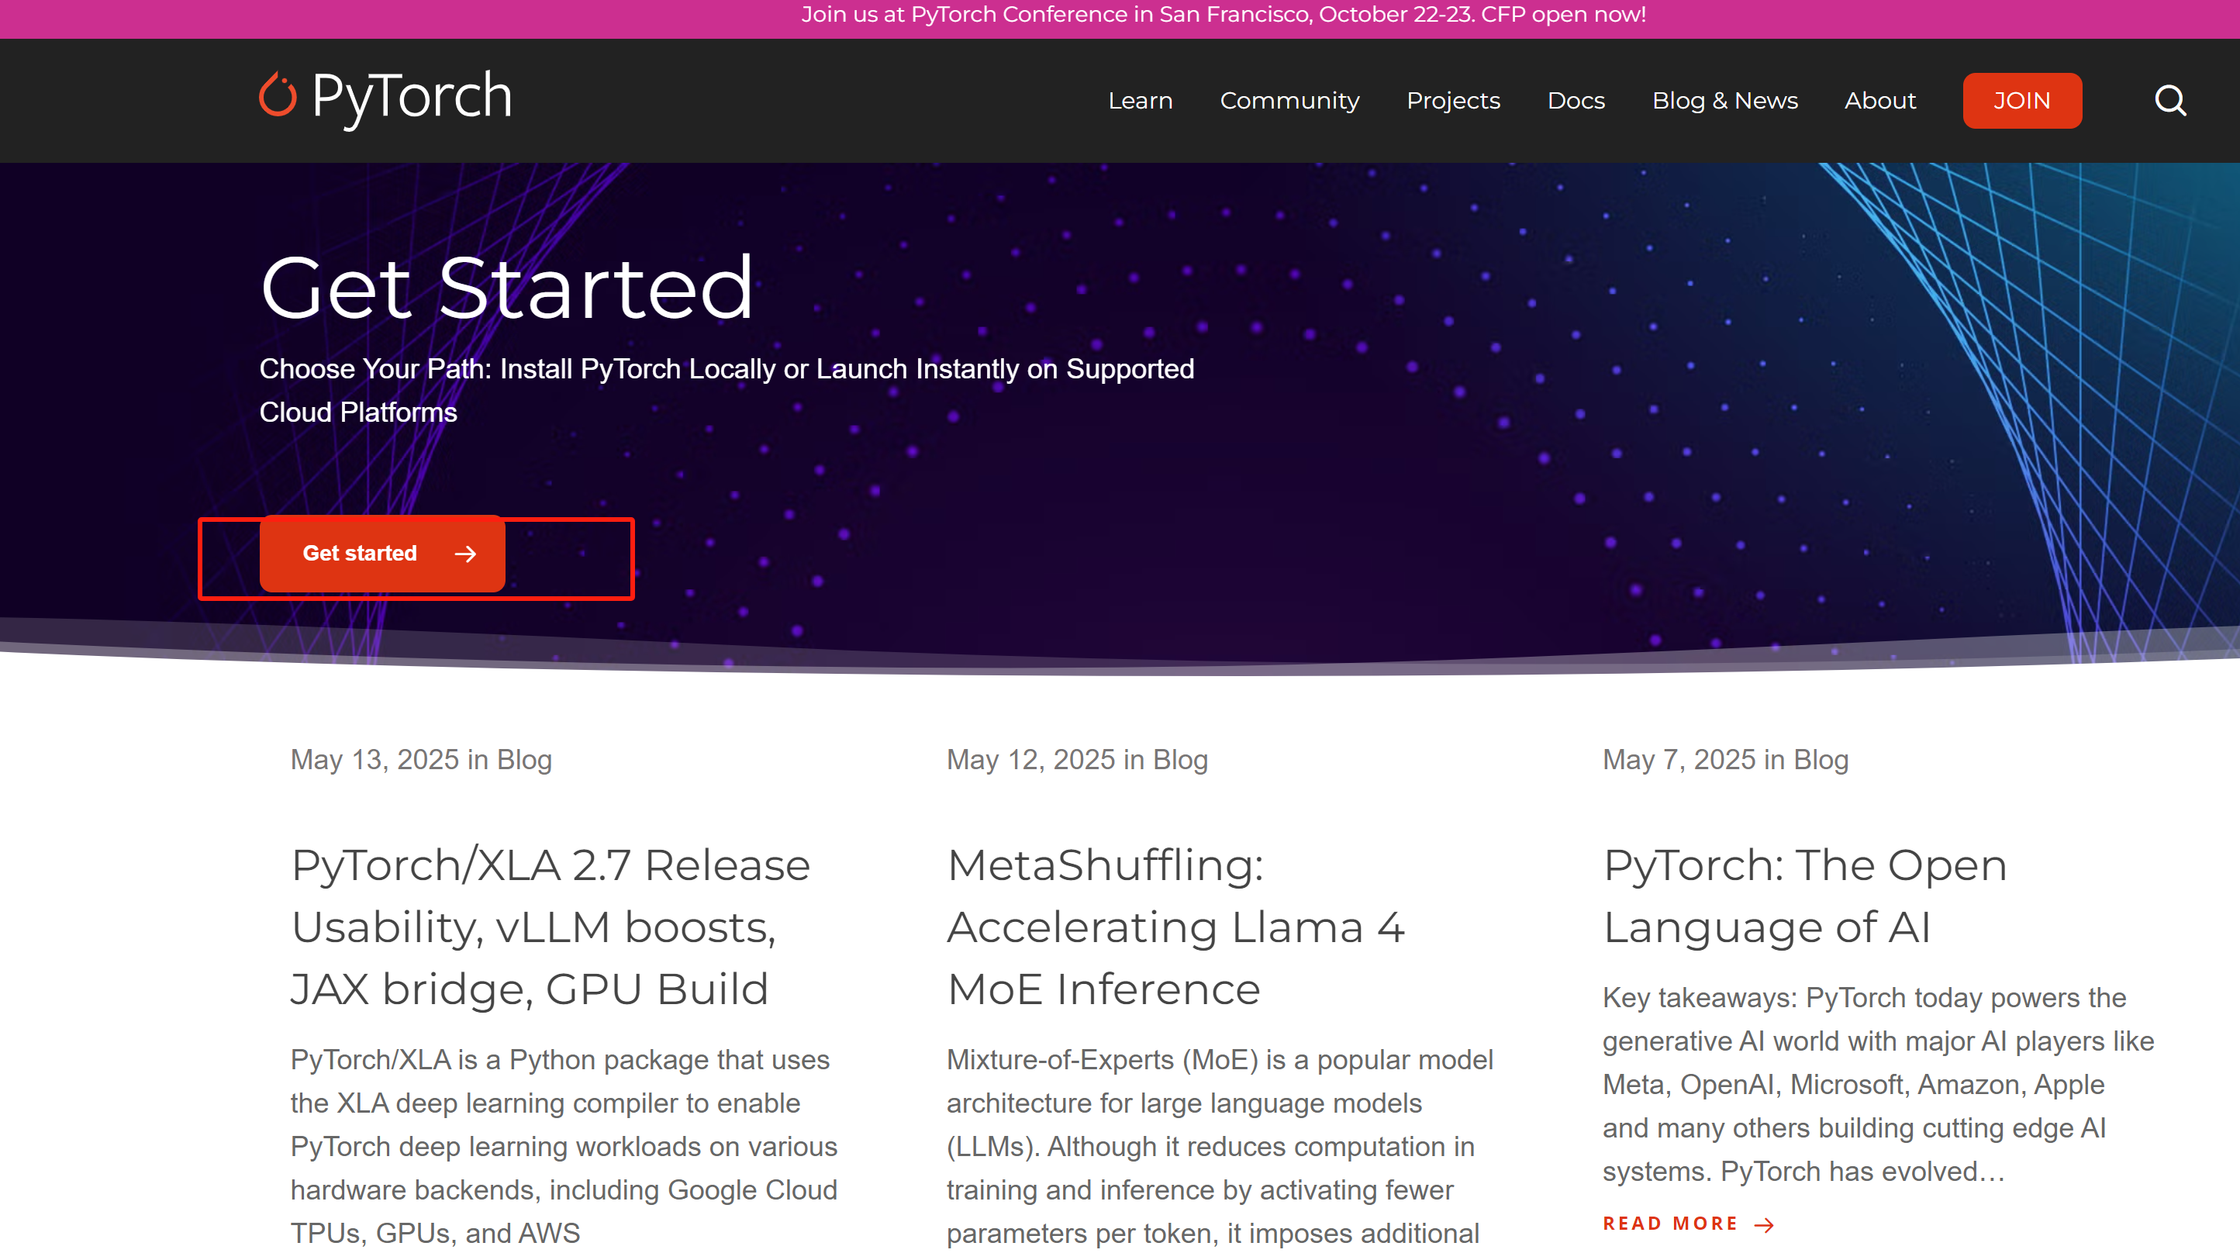Open the search magnifier icon
The image size is (2240, 1260).
click(2169, 101)
